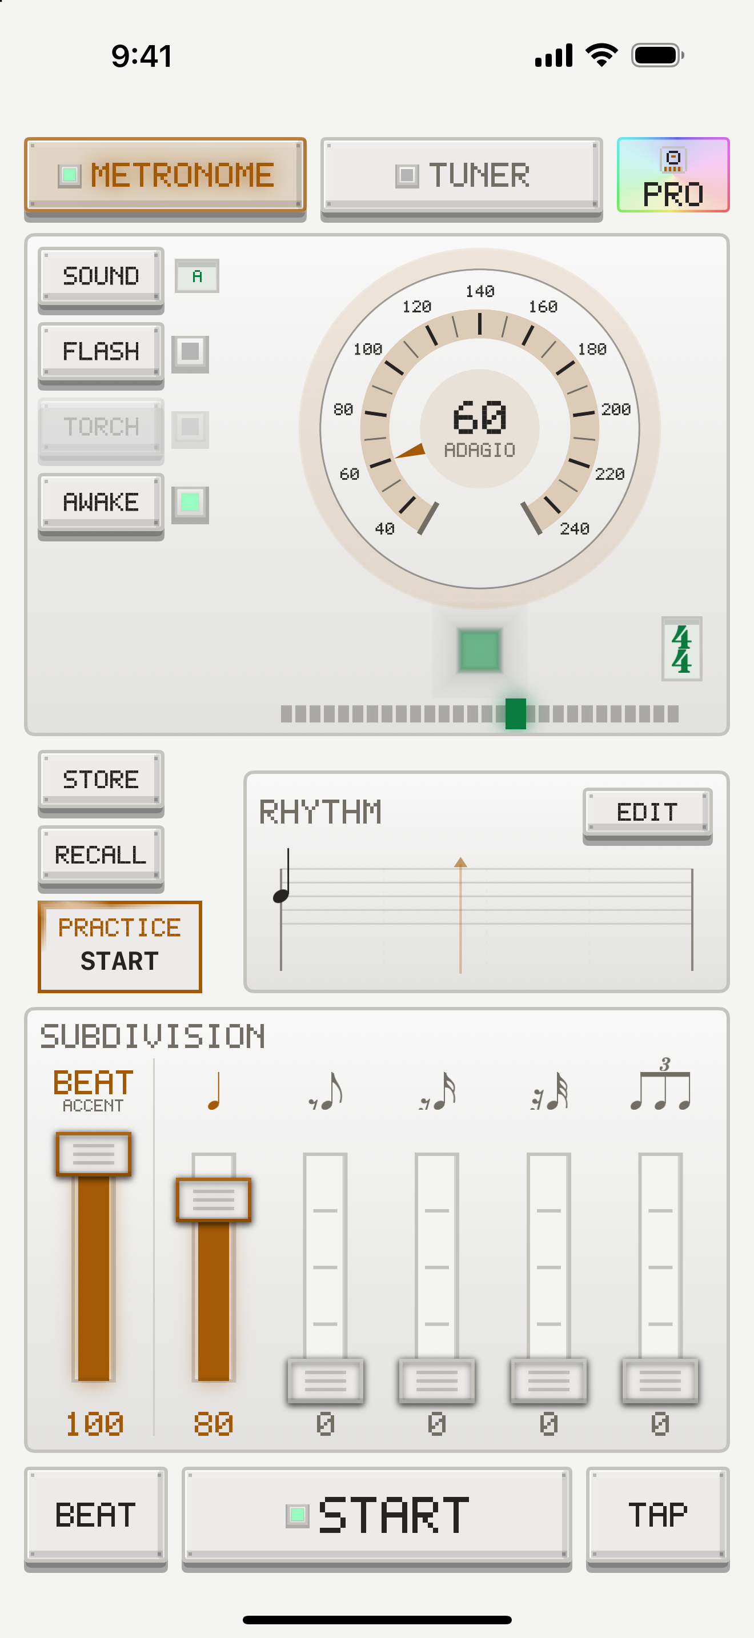The width and height of the screenshot is (754, 1638).
Task: Click the battery status icon
Action: coord(658,55)
